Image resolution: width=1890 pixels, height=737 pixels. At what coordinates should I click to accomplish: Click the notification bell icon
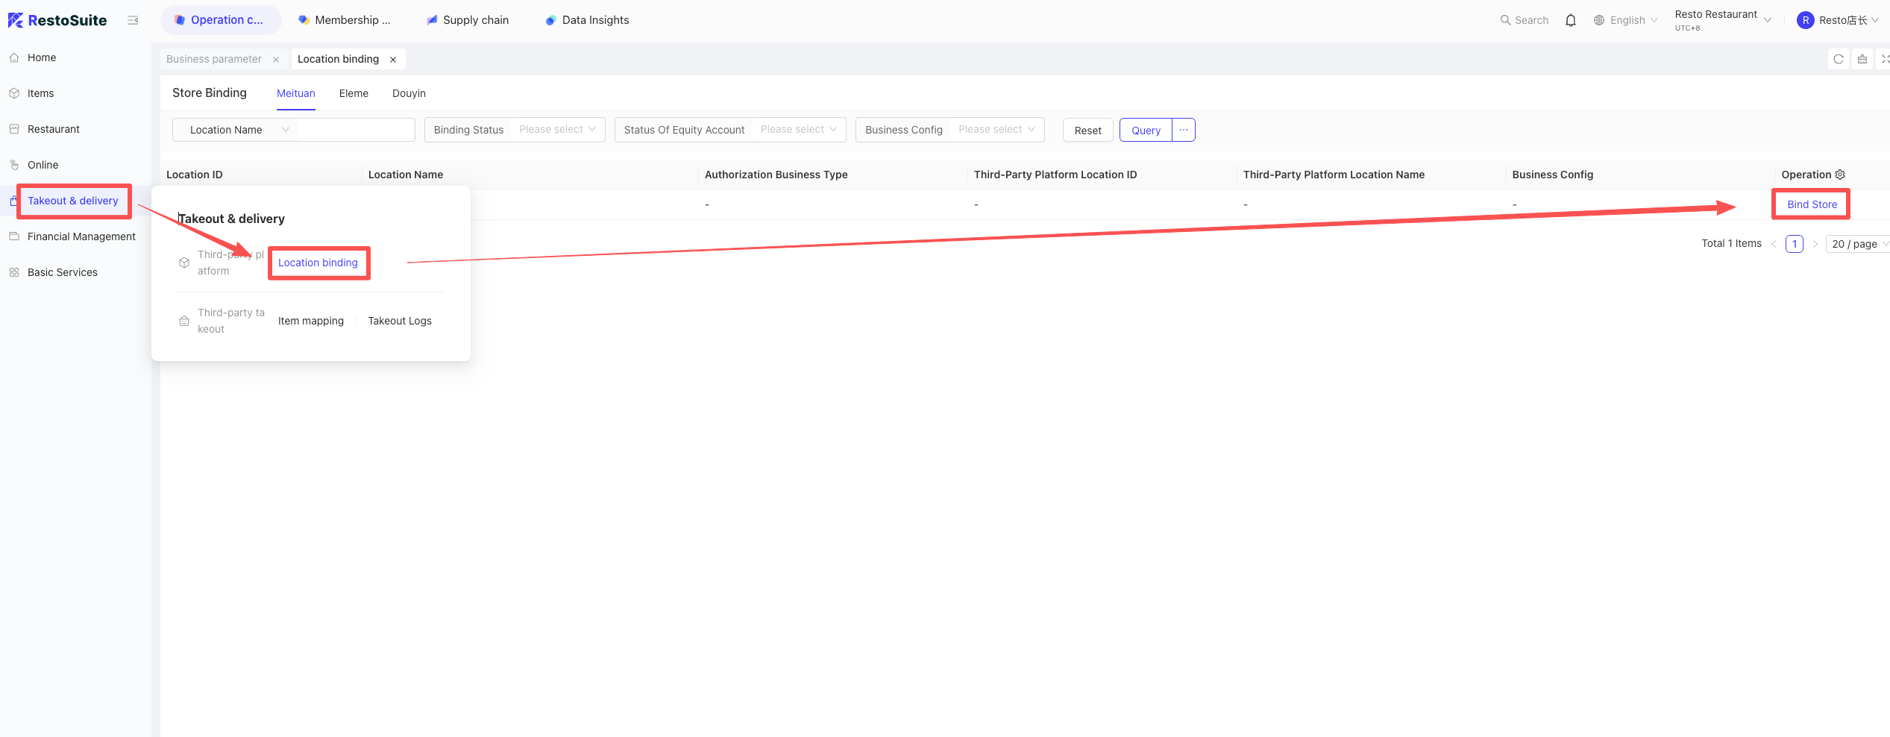pos(1570,20)
